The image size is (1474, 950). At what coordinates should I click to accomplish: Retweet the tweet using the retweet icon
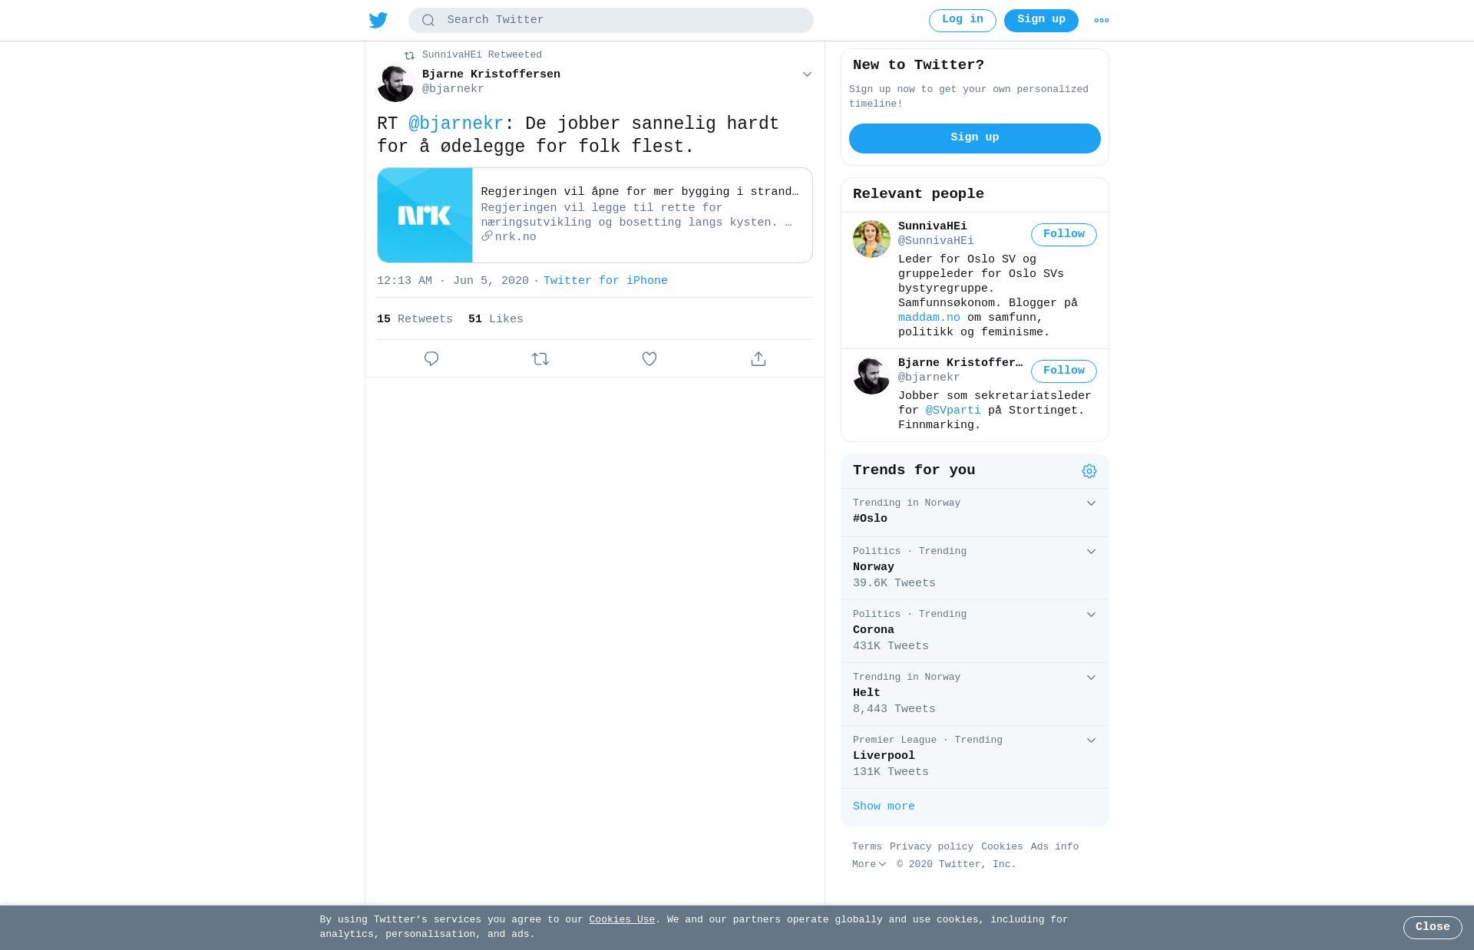coord(540,358)
